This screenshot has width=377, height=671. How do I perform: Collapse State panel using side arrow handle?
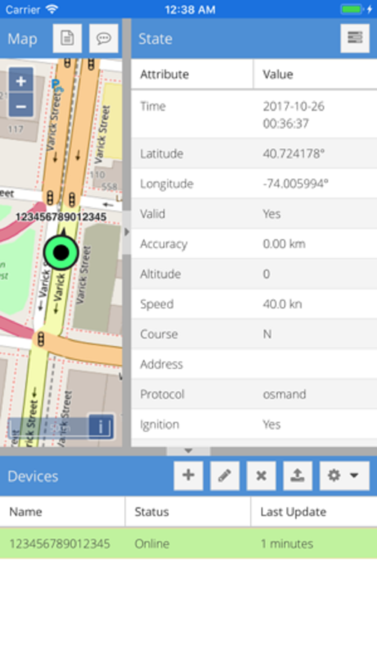click(127, 232)
